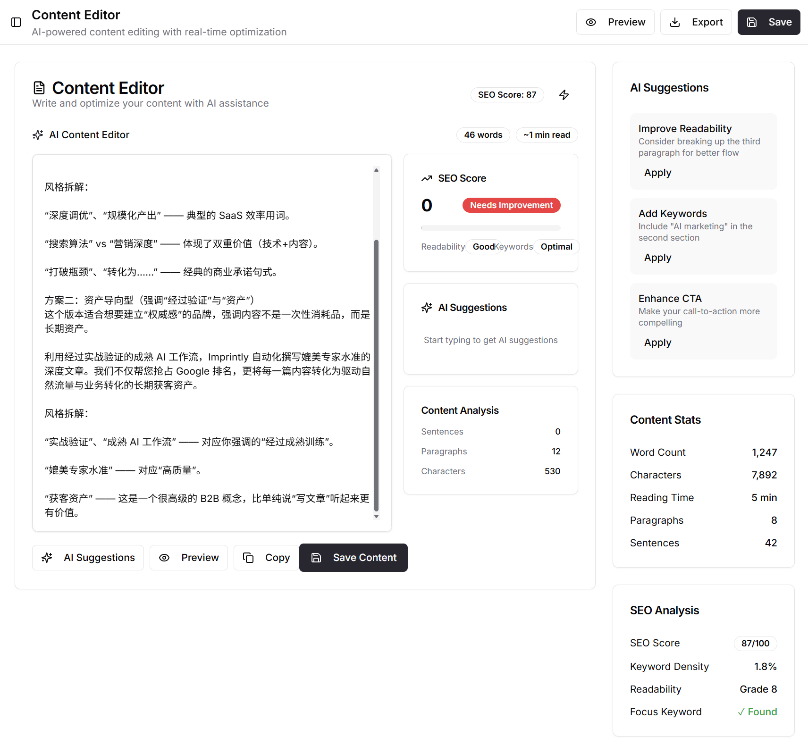This screenshot has height=745, width=808.
Task: Apply the Improve Readability suggestion
Action: click(x=657, y=173)
